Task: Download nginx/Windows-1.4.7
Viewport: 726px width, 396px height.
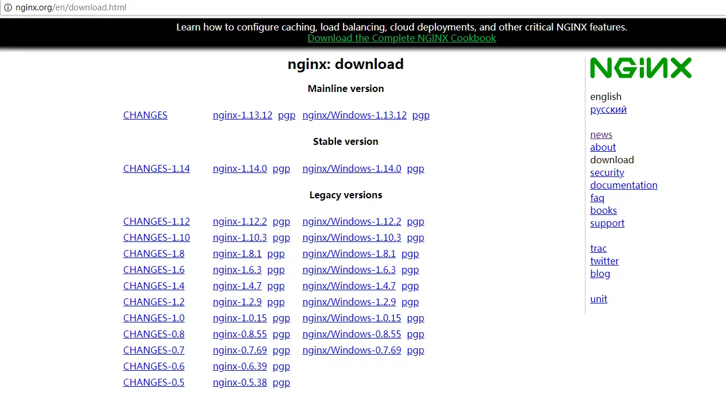Action: point(349,286)
